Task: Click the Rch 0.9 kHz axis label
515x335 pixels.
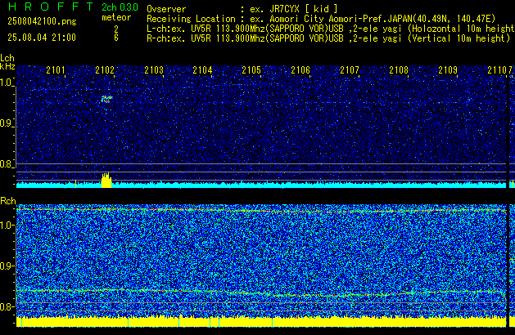Action: click(7, 266)
